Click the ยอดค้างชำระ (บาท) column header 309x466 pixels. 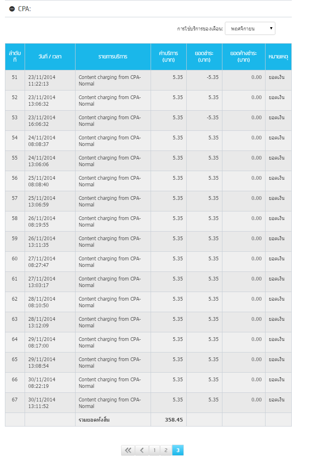[244, 56]
